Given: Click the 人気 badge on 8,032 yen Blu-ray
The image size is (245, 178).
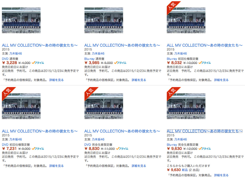Looking at the screenshot, I should point(172,6).
